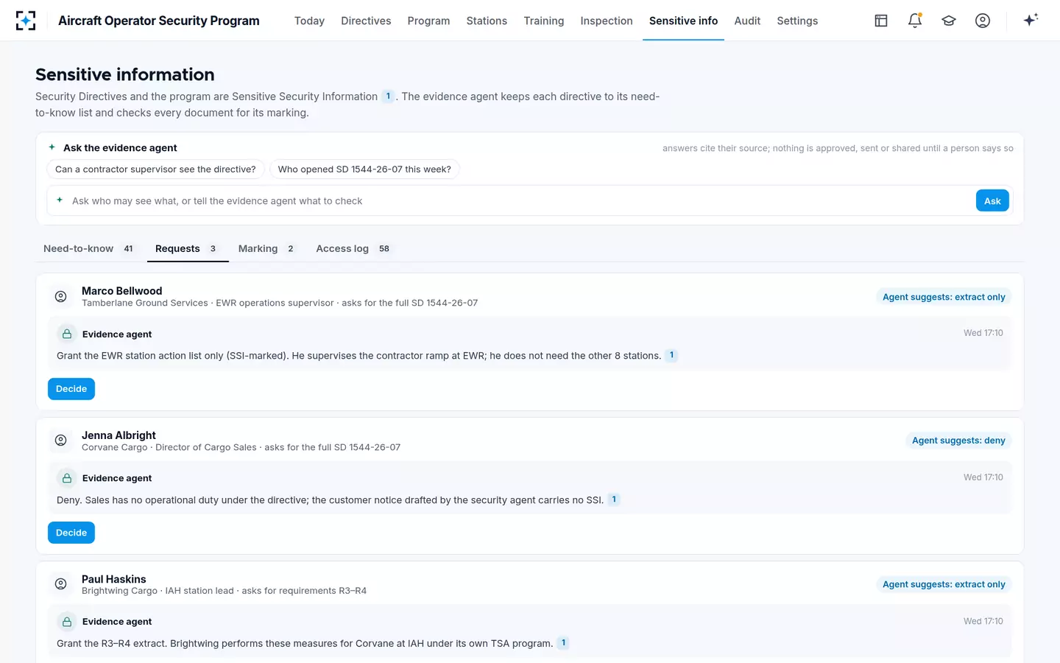
Task: Open the Training tab
Action: [x=544, y=21]
